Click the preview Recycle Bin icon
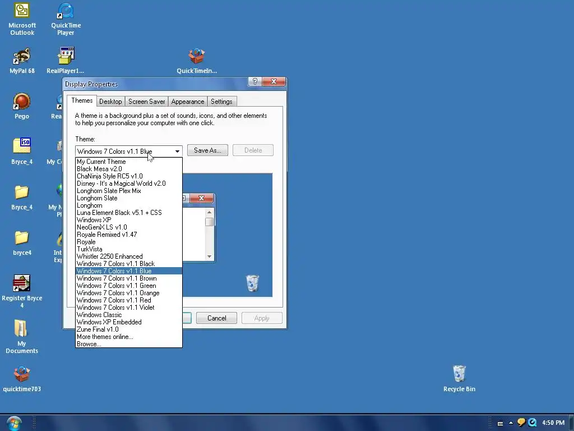The width and height of the screenshot is (574, 431). (252, 283)
